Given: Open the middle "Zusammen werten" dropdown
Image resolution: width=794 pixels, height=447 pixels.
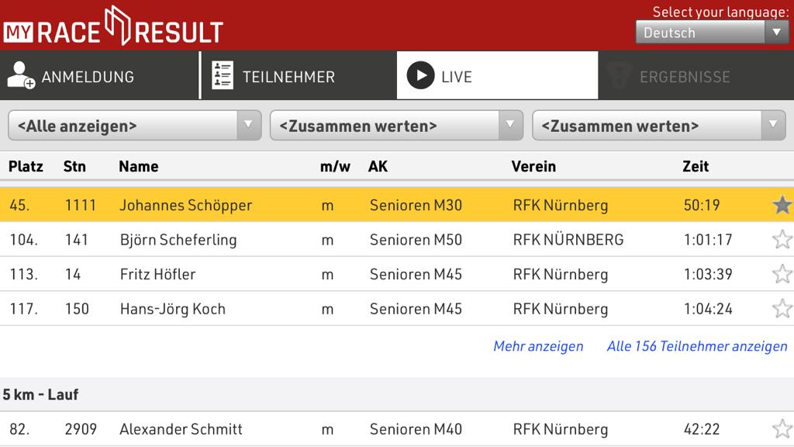Looking at the screenshot, I should coord(396,125).
